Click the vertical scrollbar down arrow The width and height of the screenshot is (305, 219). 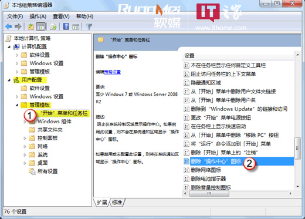pos(297,187)
